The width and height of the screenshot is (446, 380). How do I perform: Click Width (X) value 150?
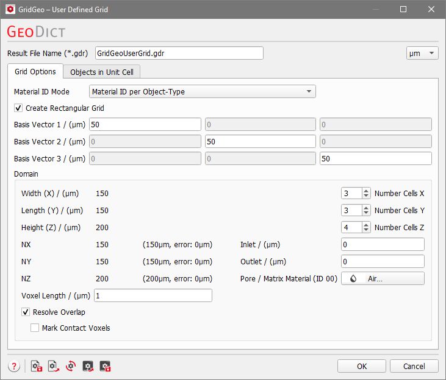coord(102,194)
